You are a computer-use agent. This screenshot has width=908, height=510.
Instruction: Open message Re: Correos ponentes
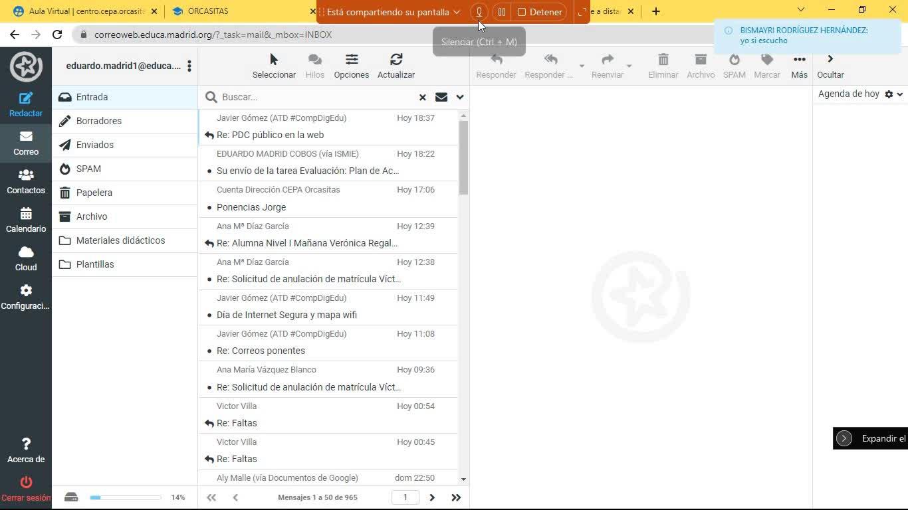coord(328,343)
